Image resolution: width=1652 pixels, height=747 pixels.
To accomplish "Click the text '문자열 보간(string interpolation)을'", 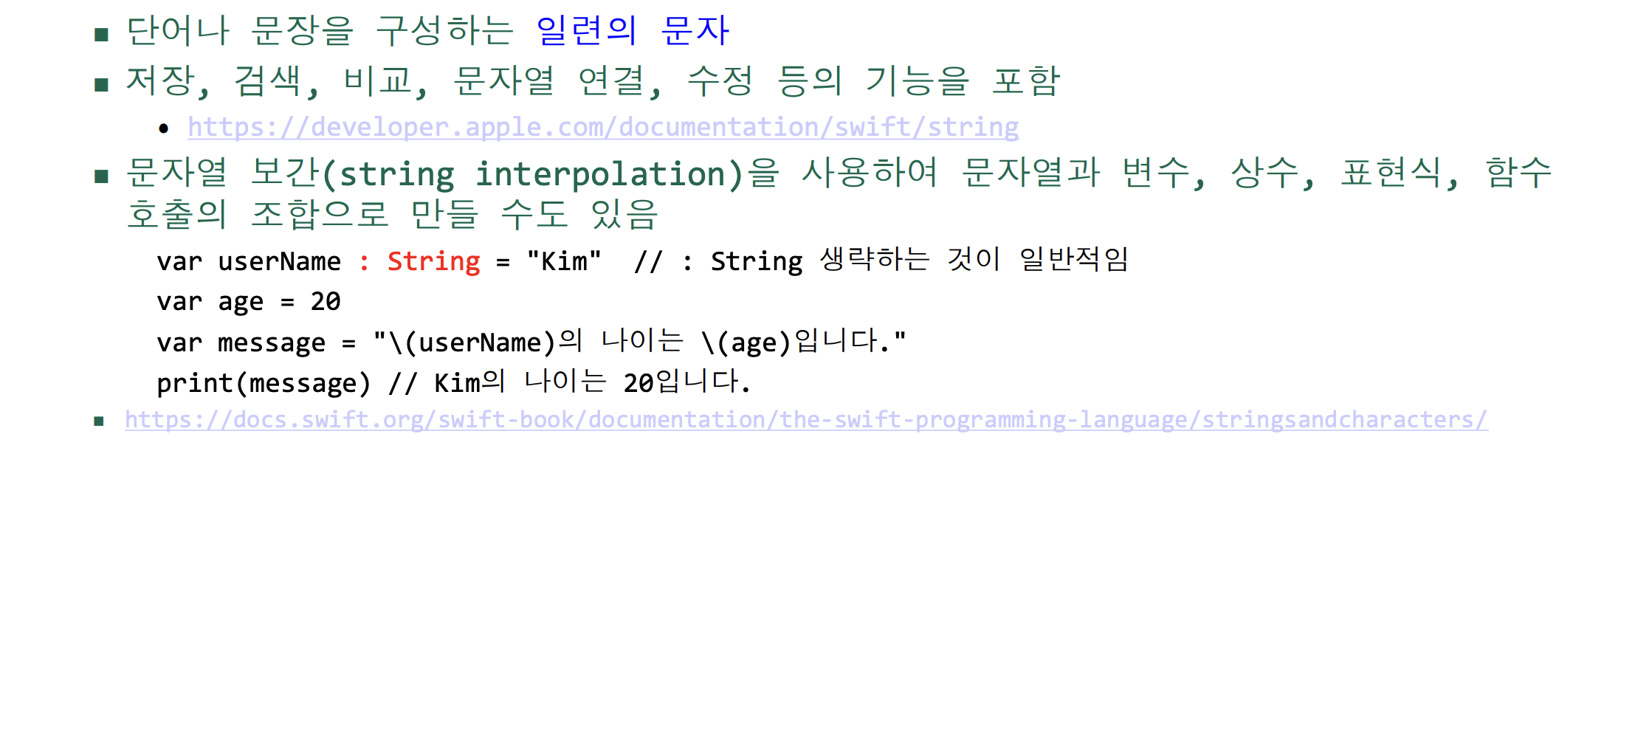I will 452,173.
